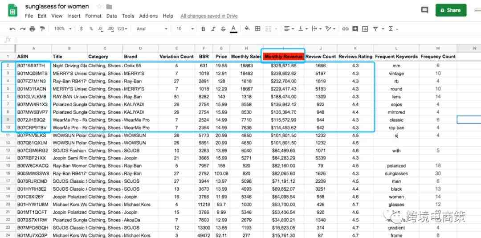481x238 pixels.
Task: Open the Data menu
Action: pos(112,16)
